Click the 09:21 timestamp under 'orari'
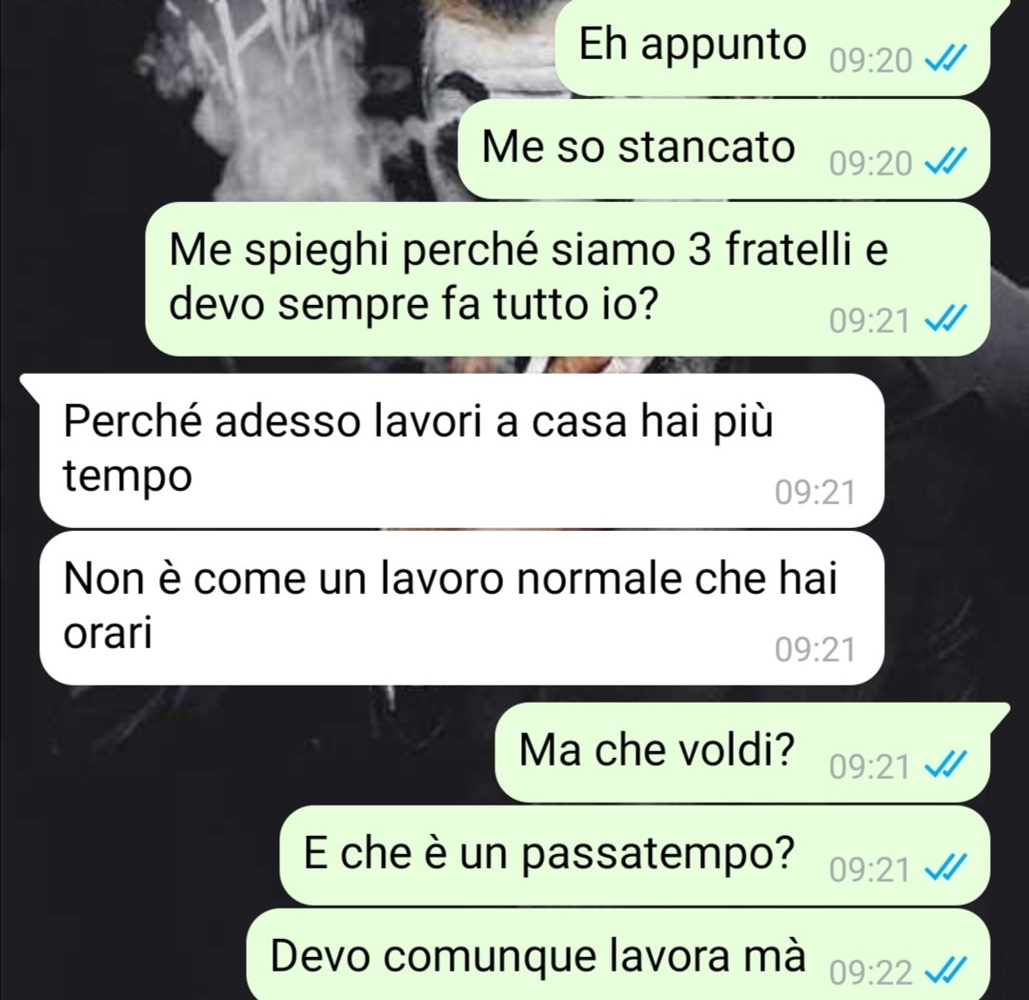The image size is (1029, 1000). click(815, 649)
